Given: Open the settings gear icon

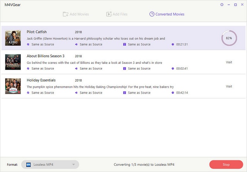Looking at the screenshot, I should [222, 5].
